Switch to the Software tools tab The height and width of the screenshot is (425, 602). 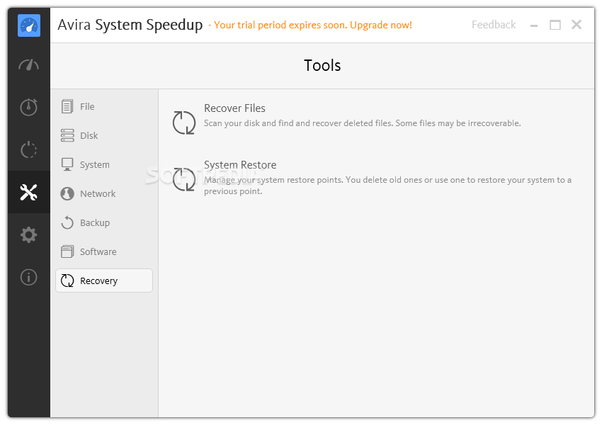[x=104, y=252]
